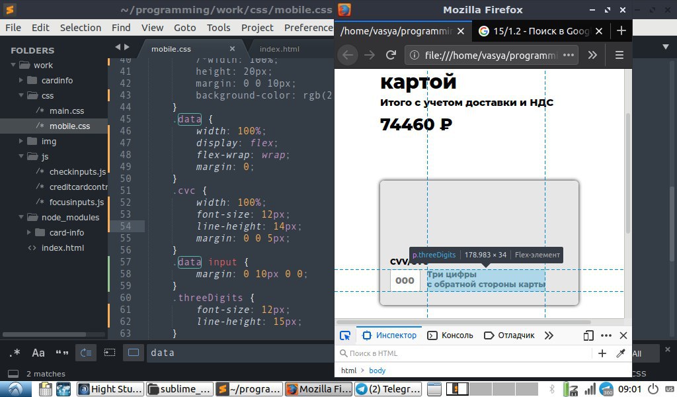Toggle highlight matches option
The height and width of the screenshot is (397, 677).
[134, 353]
